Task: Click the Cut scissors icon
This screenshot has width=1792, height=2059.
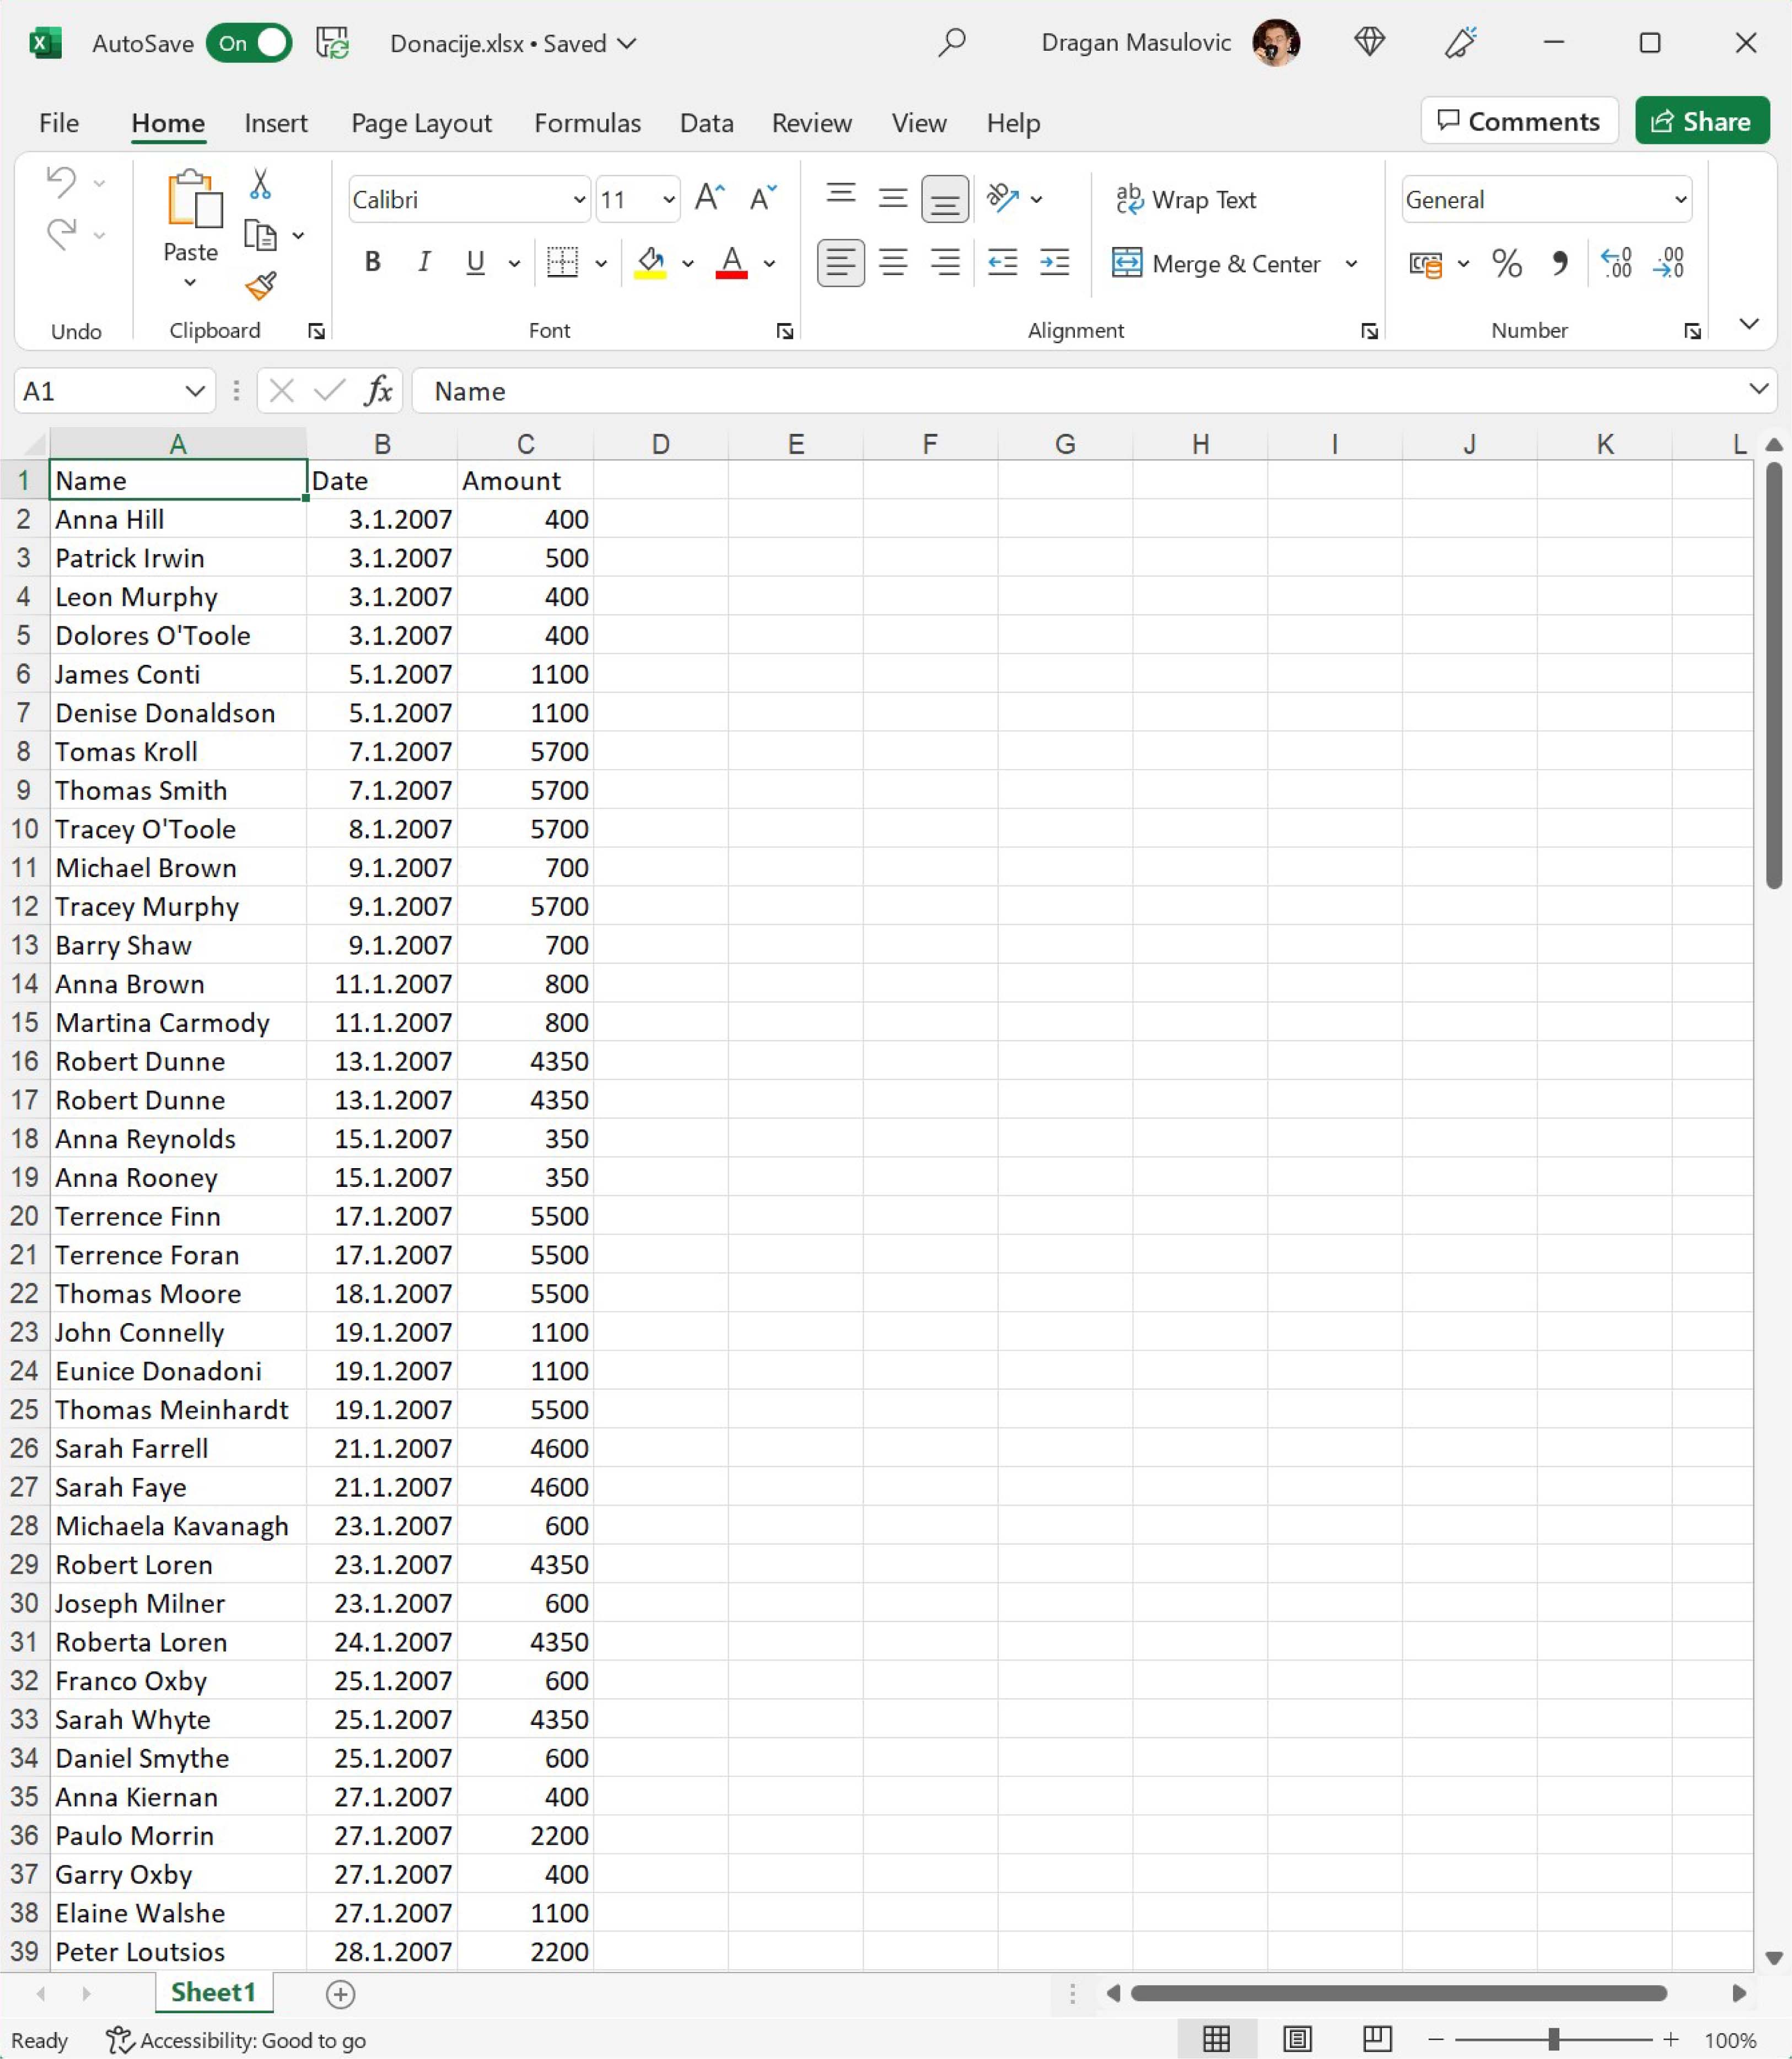Action: (260, 184)
